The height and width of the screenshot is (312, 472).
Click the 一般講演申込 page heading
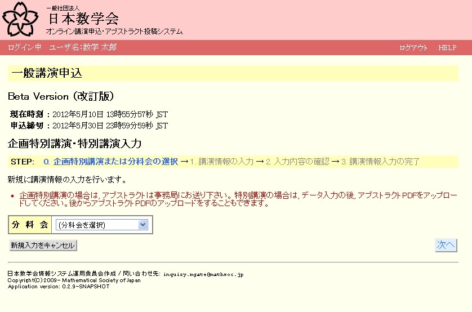(x=47, y=73)
